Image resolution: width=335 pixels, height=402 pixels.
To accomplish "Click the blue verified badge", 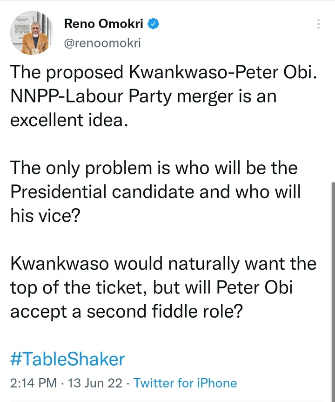I will pyautogui.click(x=154, y=23).
